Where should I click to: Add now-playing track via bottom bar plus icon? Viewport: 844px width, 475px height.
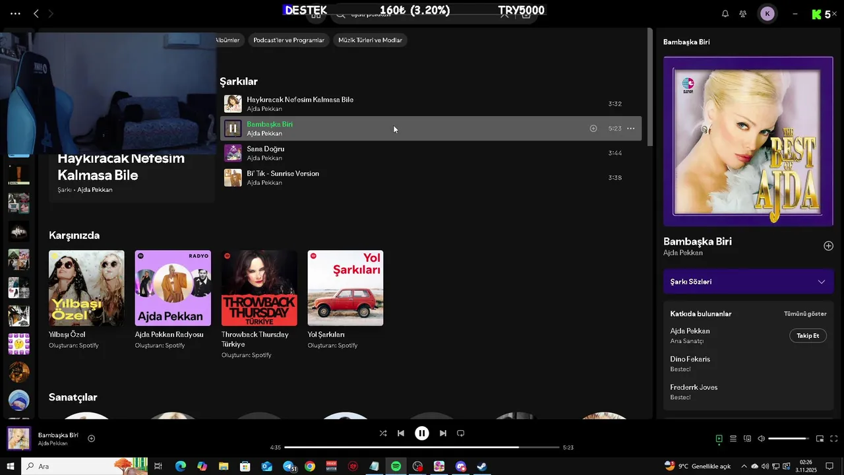point(92,438)
